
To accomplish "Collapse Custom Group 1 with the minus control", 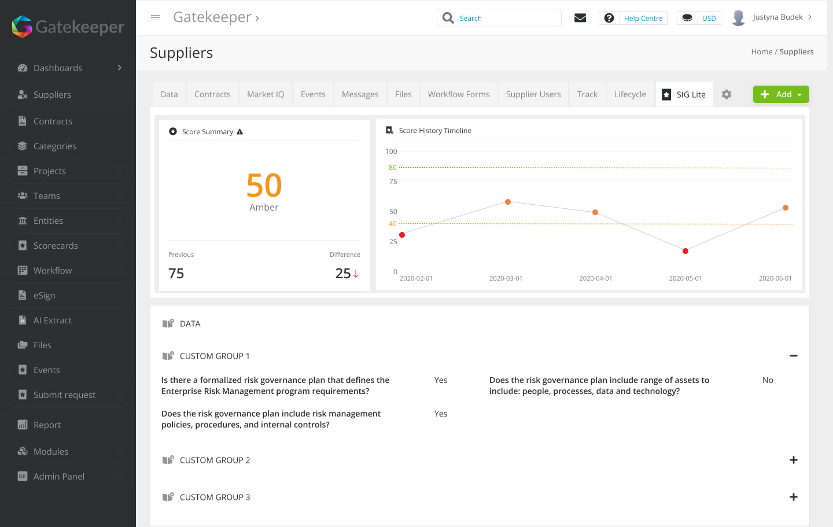I will (x=793, y=355).
